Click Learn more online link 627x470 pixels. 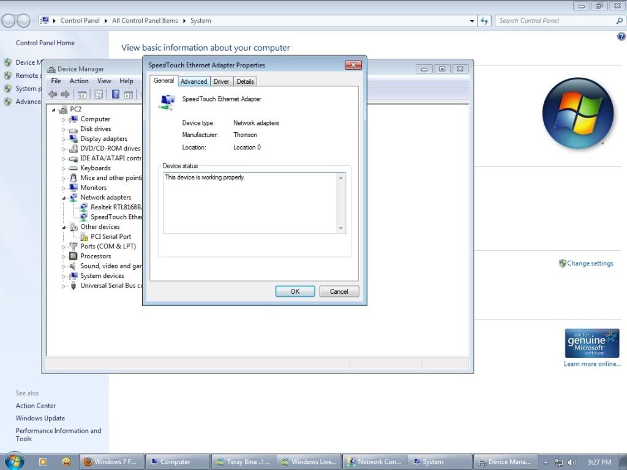click(x=592, y=364)
